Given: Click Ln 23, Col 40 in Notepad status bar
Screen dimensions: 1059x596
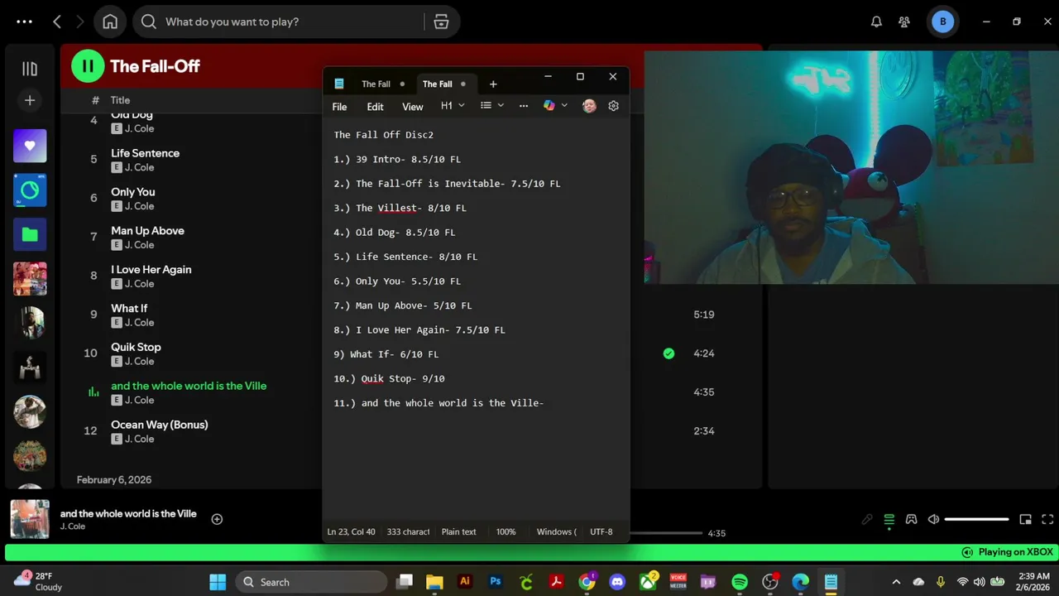Looking at the screenshot, I should [351, 532].
